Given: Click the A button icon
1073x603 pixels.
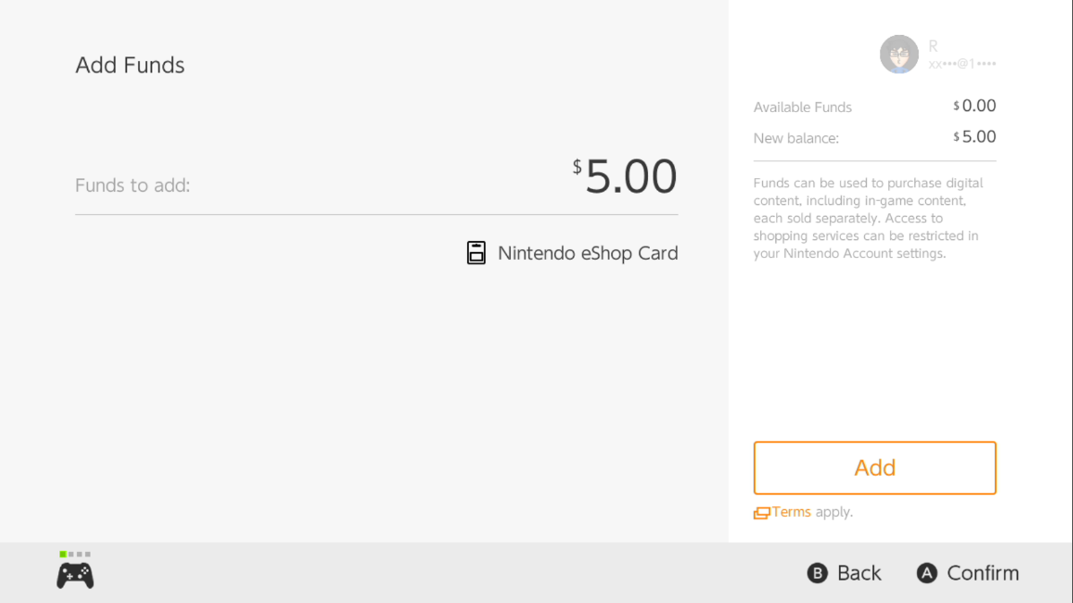Looking at the screenshot, I should tap(927, 573).
